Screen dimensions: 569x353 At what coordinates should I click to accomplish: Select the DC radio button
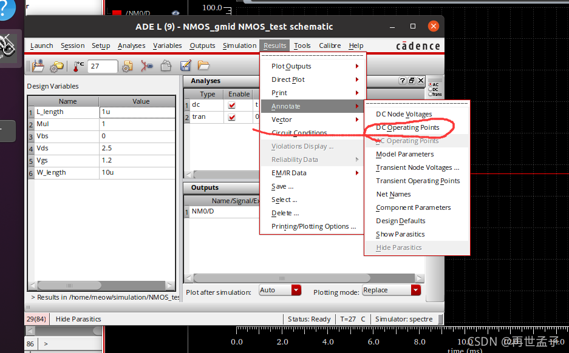431,89
